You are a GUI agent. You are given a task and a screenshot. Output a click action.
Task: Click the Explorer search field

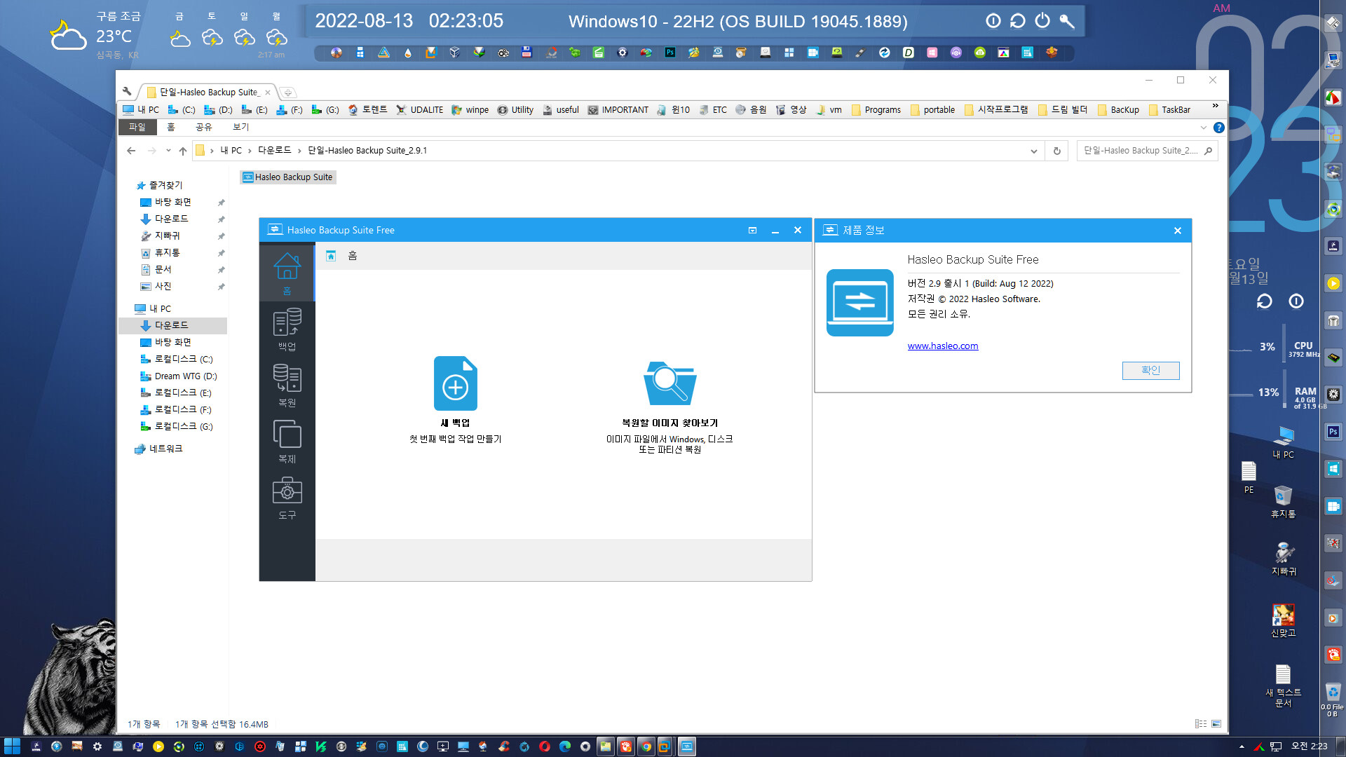tap(1147, 151)
